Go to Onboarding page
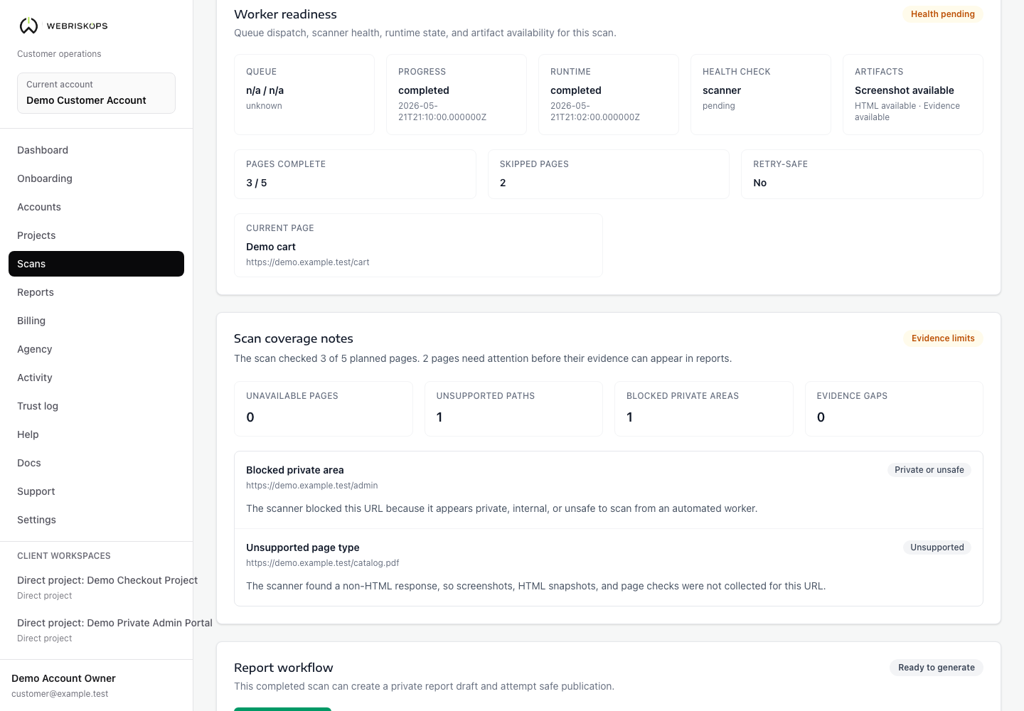 click(96, 178)
